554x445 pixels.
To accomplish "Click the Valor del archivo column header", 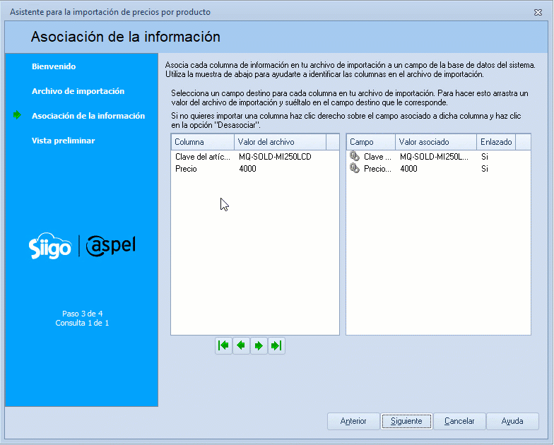I will click(x=280, y=142).
